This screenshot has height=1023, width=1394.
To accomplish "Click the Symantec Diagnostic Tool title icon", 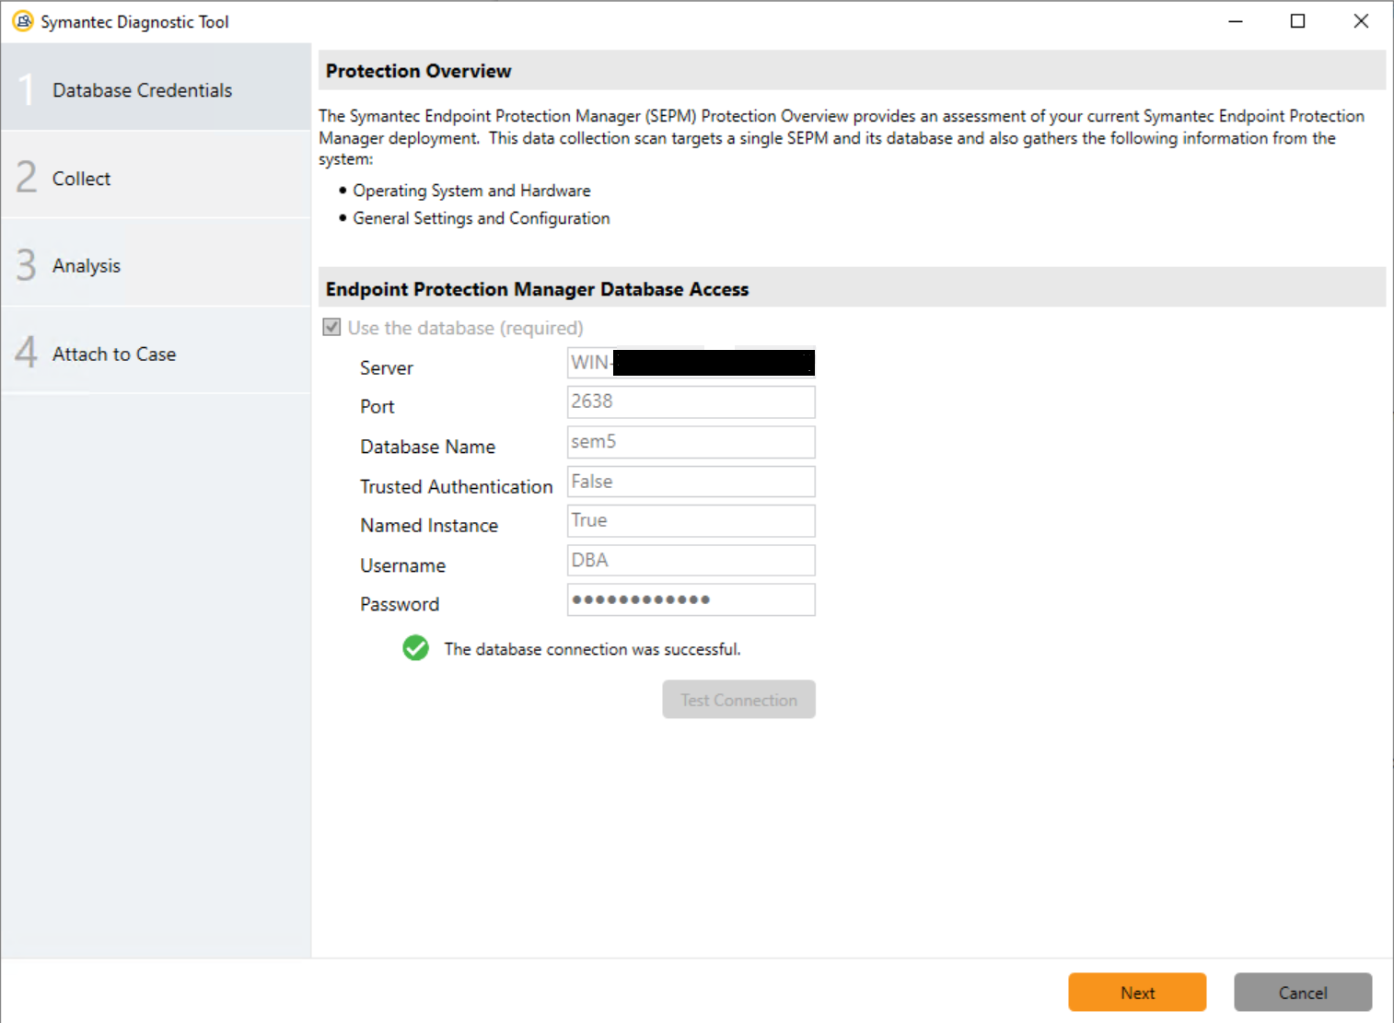I will [x=23, y=21].
